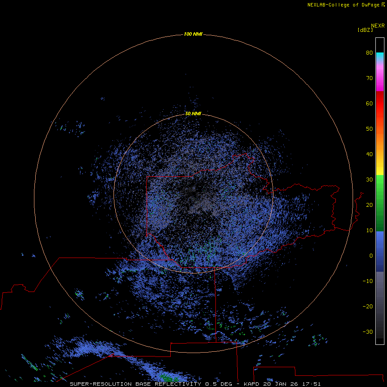
Task: Click the red segment of the color bar
Action: click(380, 104)
